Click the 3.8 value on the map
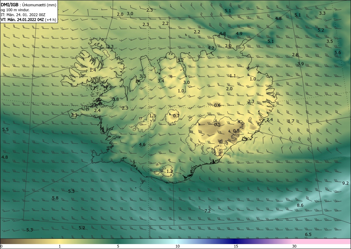Image resolution: width=351 pixels, height=249 pixels. [x=115, y=99]
